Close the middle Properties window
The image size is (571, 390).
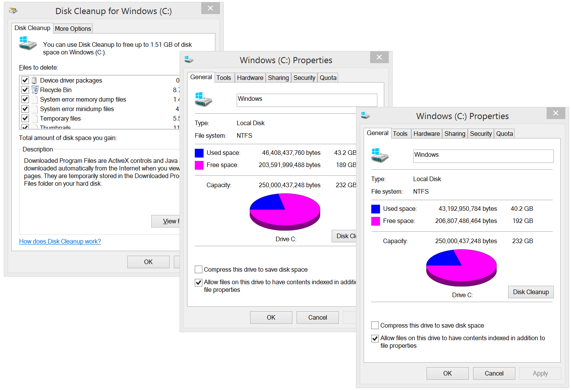379,57
